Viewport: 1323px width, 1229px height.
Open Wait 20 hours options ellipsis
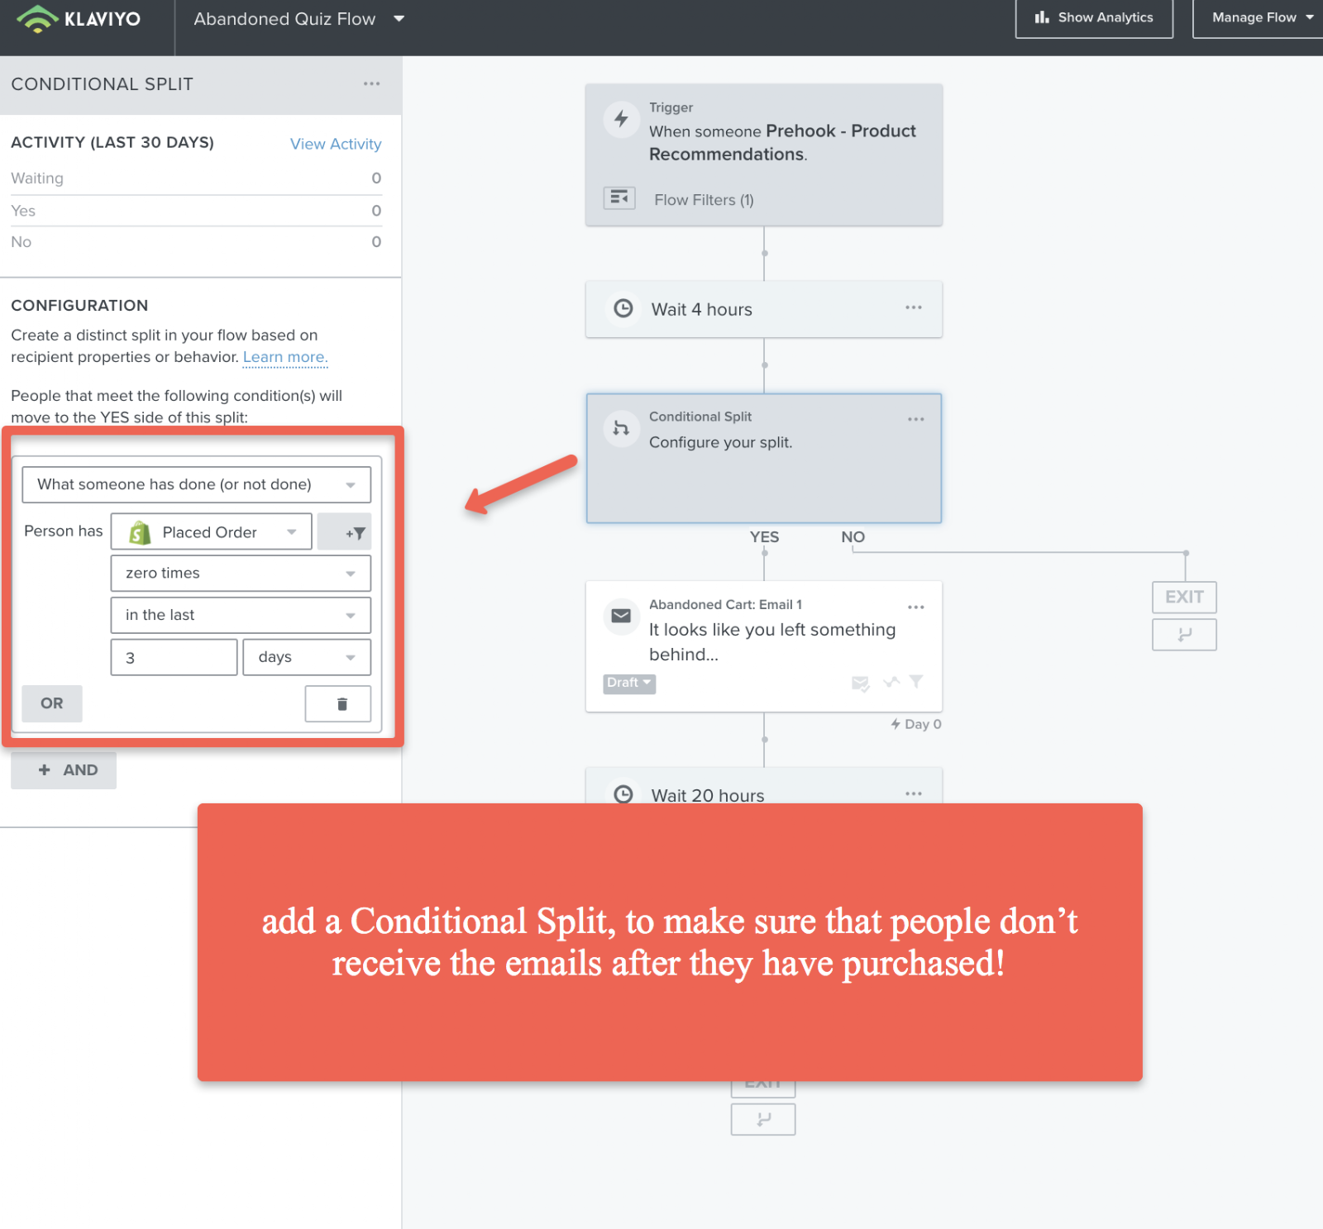click(913, 793)
